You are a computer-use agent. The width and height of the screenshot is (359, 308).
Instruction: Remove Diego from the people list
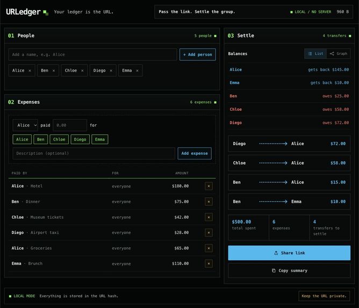click(111, 71)
